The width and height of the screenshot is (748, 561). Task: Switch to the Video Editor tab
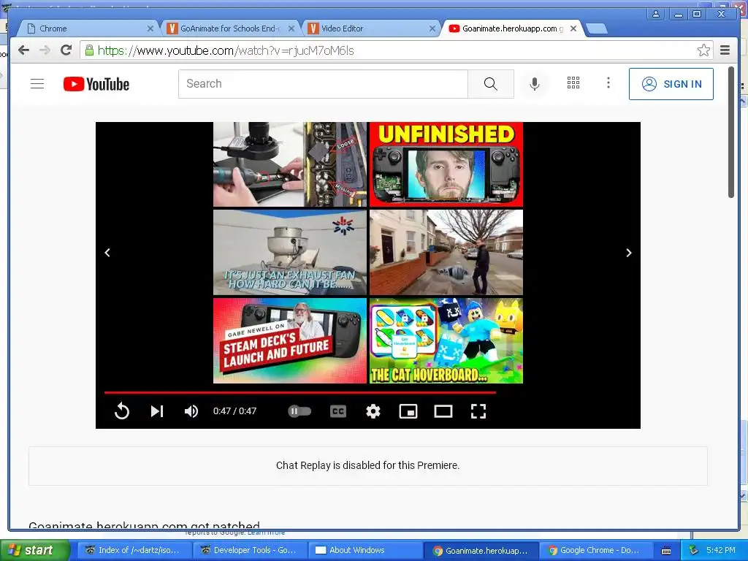[370, 28]
